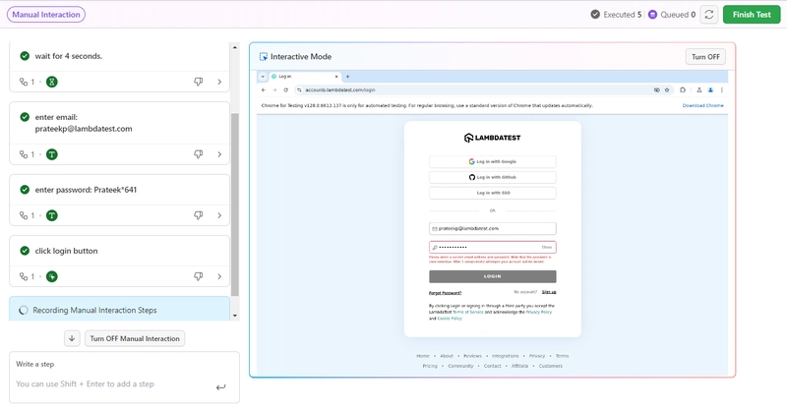
Task: Thumbs down the 'enter password' step
Action: tap(199, 215)
